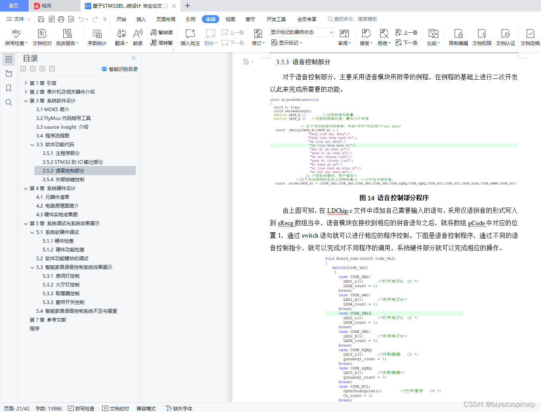This screenshot has width=541, height=412.
Task: Open the search sidebar icon
Action: point(8,102)
